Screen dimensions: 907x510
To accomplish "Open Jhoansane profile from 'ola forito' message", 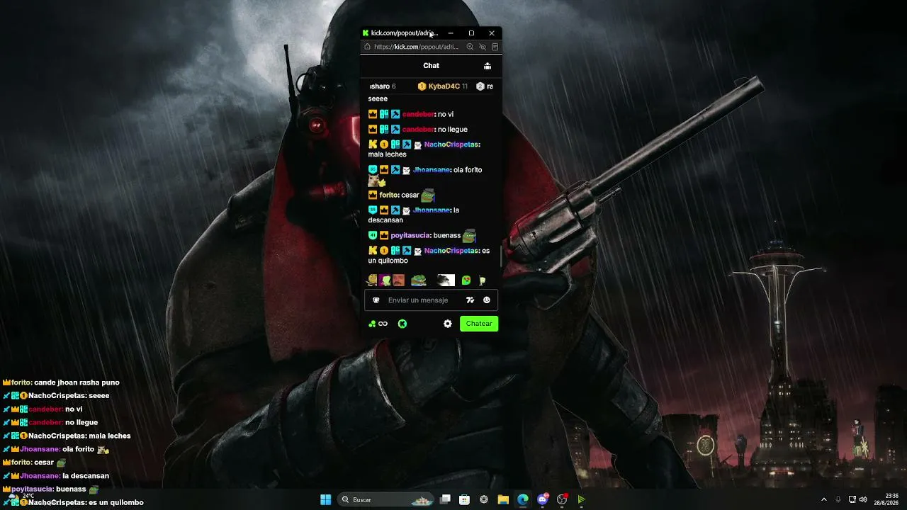I will click(431, 170).
